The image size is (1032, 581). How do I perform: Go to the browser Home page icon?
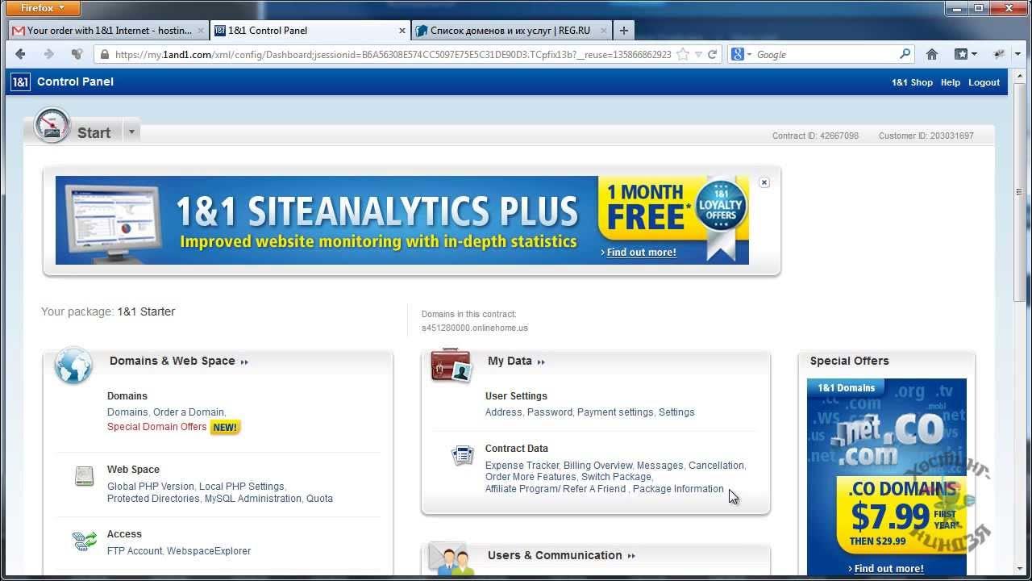coord(932,54)
